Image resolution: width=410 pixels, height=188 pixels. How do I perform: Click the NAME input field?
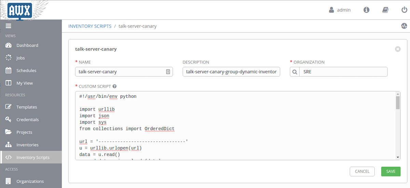click(124, 72)
